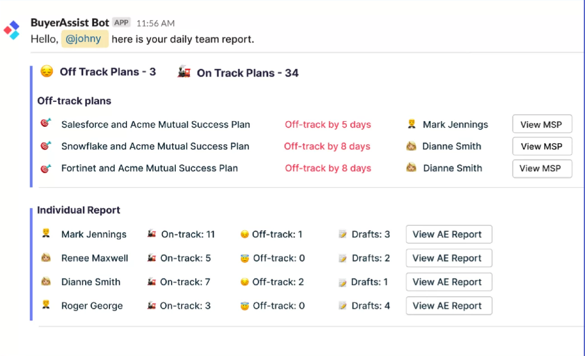The image size is (585, 356).
Task: View MSP for Salesforce and Acme plan
Action: (x=542, y=124)
